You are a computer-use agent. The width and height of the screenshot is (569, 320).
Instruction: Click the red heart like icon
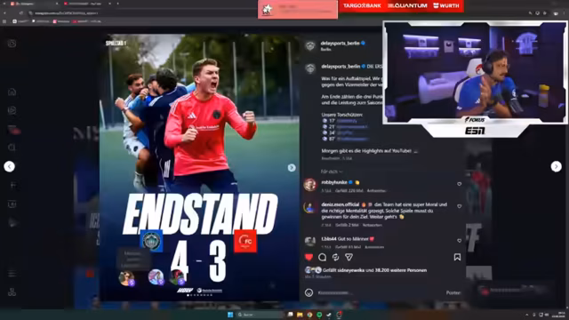tap(309, 257)
